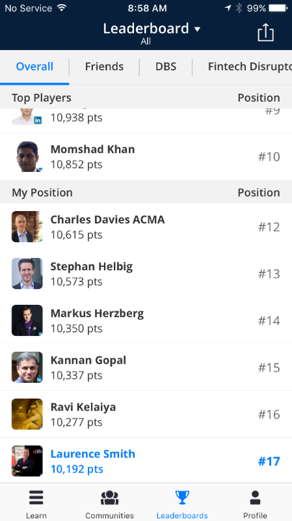Tap Ravi Kelaiya's yellow avatar
Viewport: 292px width, 521px height.
pos(27,414)
